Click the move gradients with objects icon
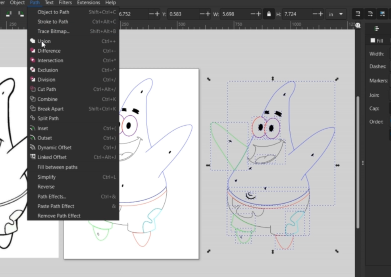Image resolution: width=391 pixels, height=277 pixels. coord(382,14)
